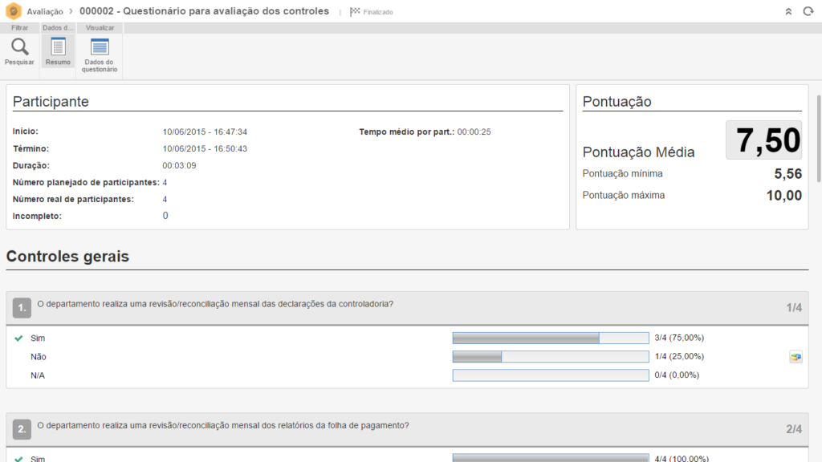
Task: Click the Não 25% progress bar
Action: click(550, 356)
